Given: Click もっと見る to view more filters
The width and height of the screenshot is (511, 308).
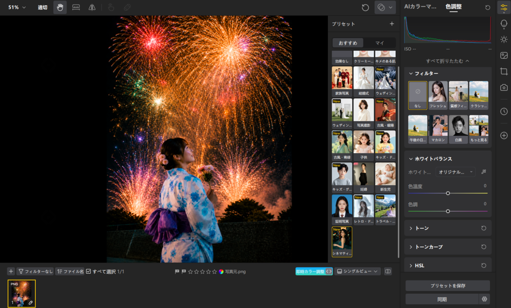Looking at the screenshot, I should point(478,129).
